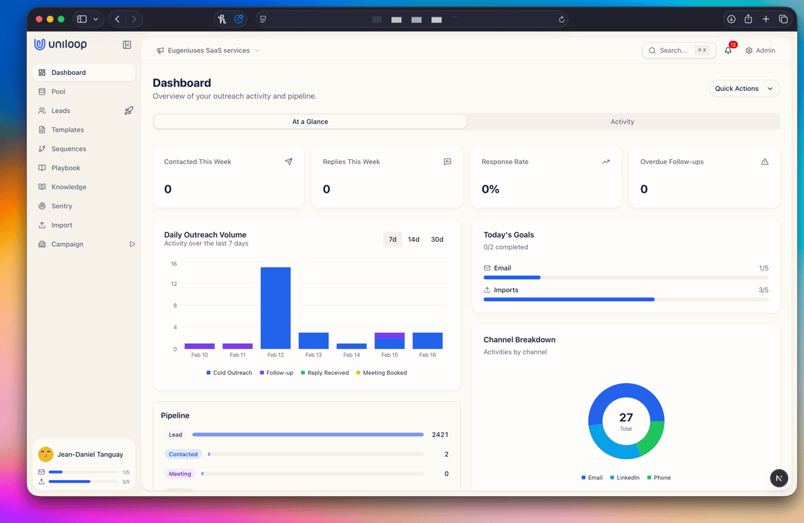This screenshot has width=804, height=523.
Task: Click the Search field
Action: pos(679,50)
